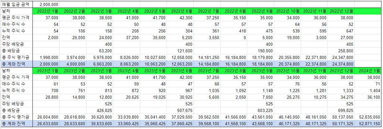This screenshot has height=129, width=383.
Task: Click total dividend cell 190,000
Action: 261,51
